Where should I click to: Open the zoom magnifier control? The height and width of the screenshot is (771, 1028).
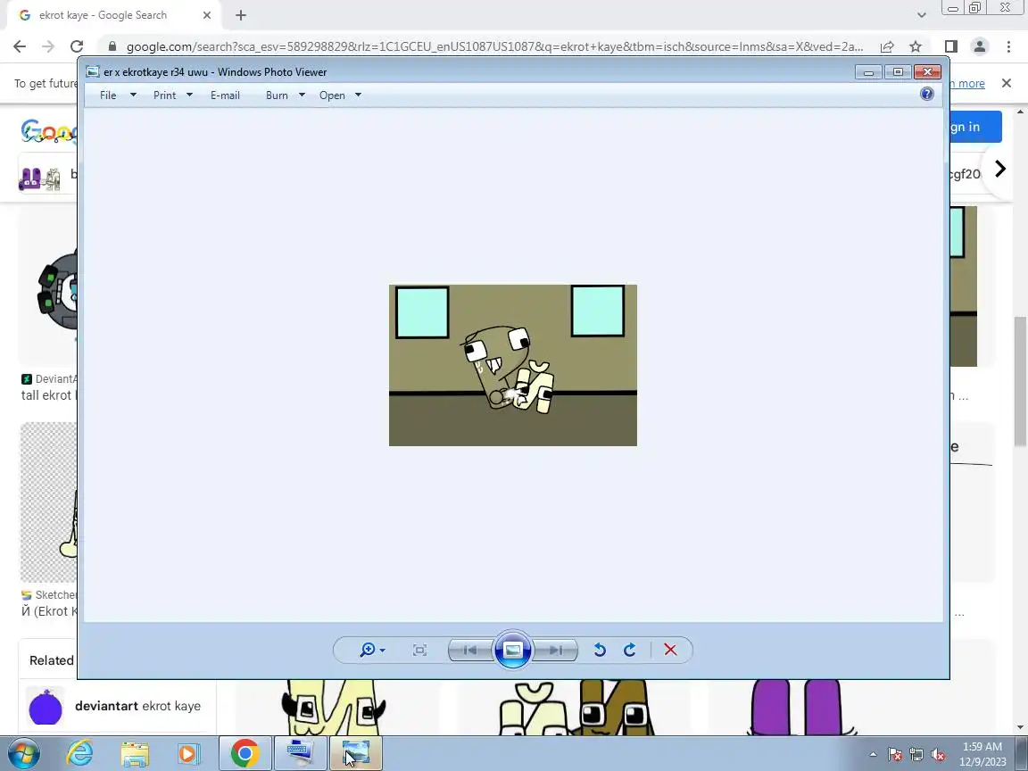point(372,650)
